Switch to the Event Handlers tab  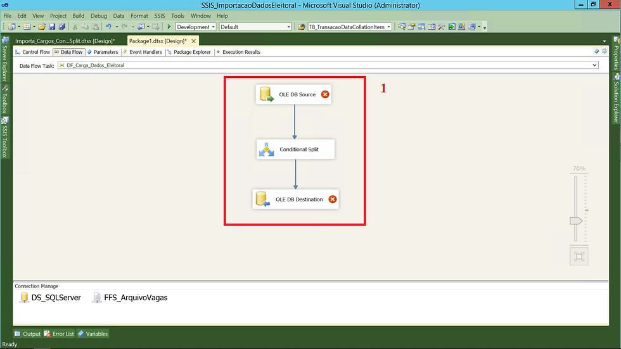point(143,52)
